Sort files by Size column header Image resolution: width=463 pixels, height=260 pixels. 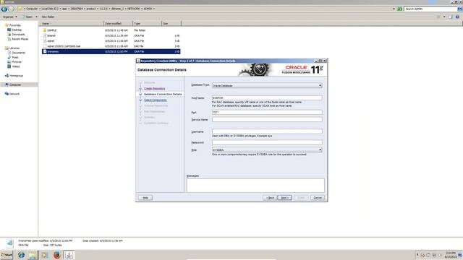[x=171, y=23]
